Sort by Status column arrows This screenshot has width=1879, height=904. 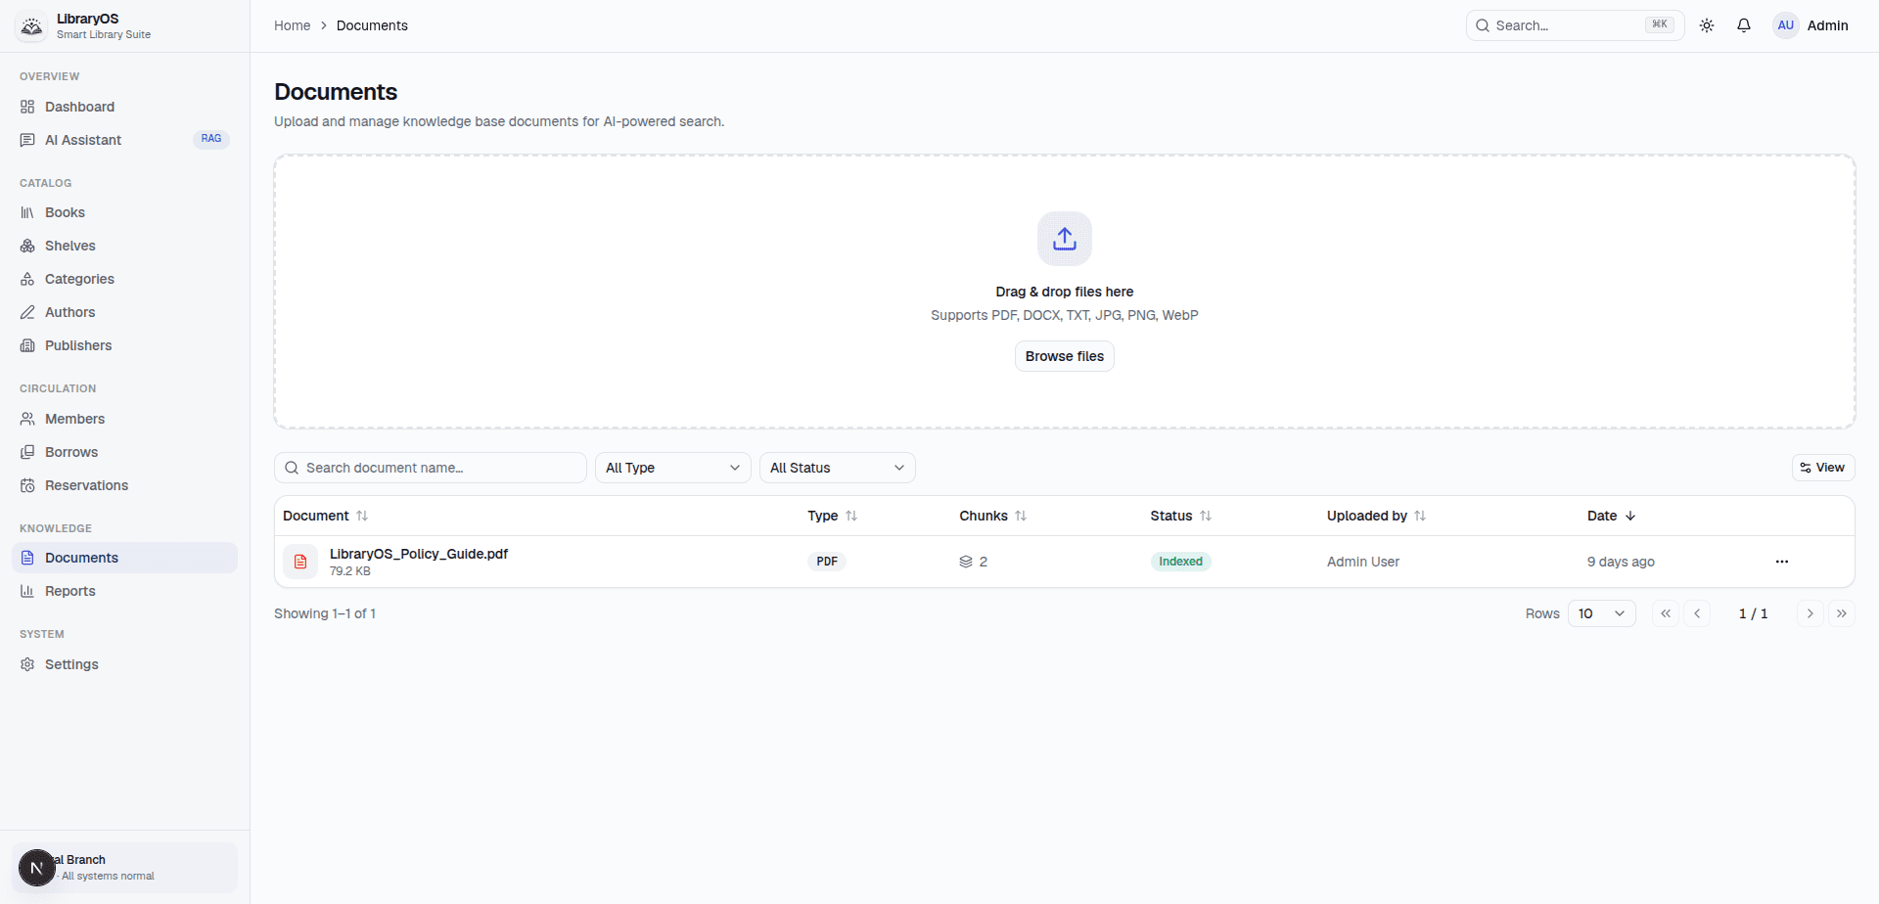1206,516
